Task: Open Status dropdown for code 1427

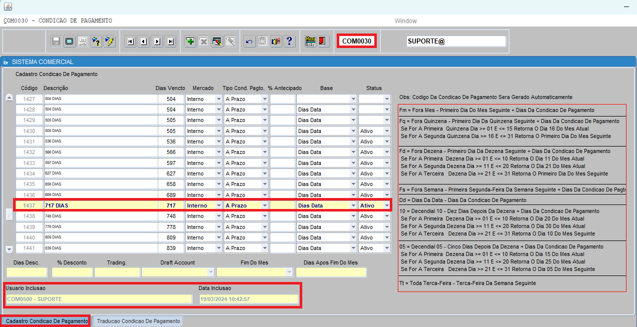Action: point(386,99)
